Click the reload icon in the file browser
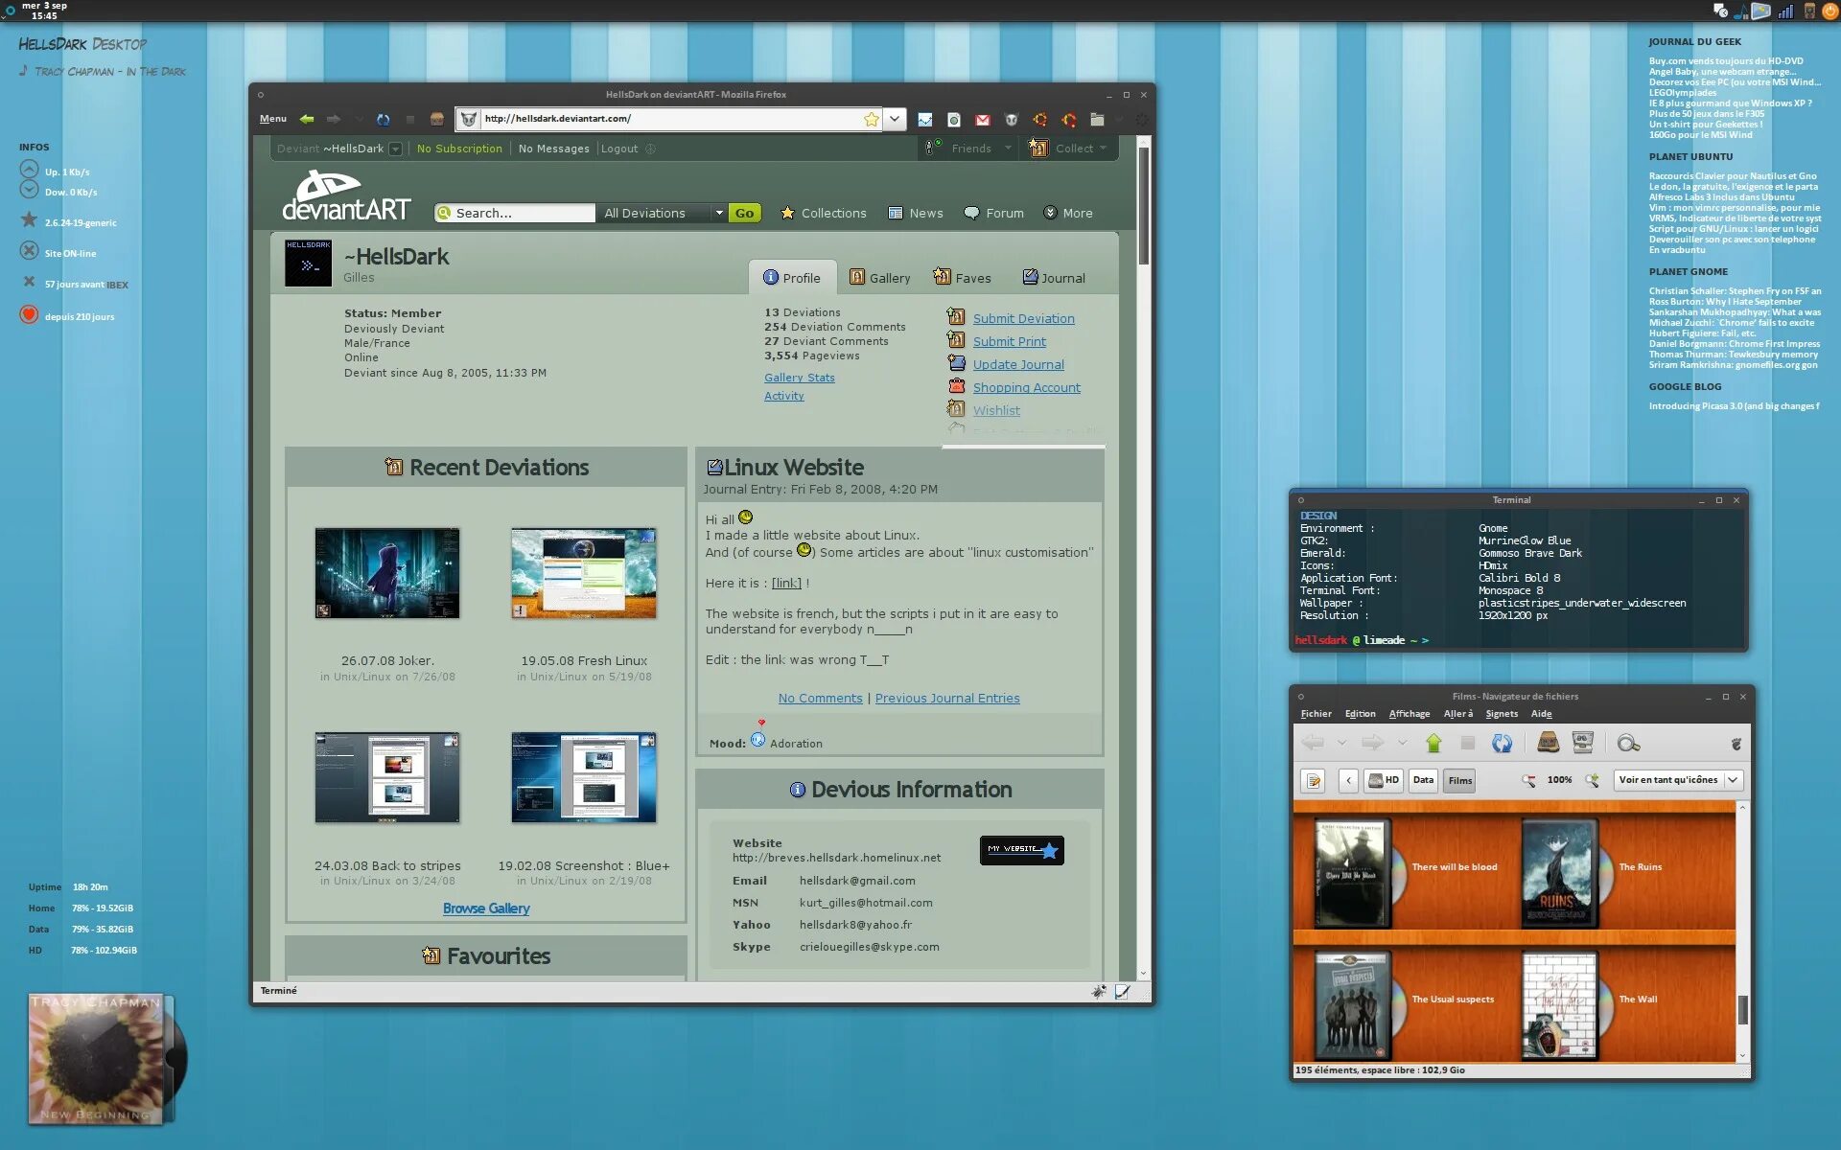 1503,743
